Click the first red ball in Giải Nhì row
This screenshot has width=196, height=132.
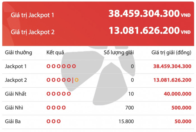(48, 108)
